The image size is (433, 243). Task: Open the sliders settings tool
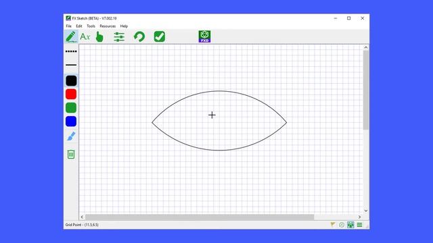click(x=119, y=37)
